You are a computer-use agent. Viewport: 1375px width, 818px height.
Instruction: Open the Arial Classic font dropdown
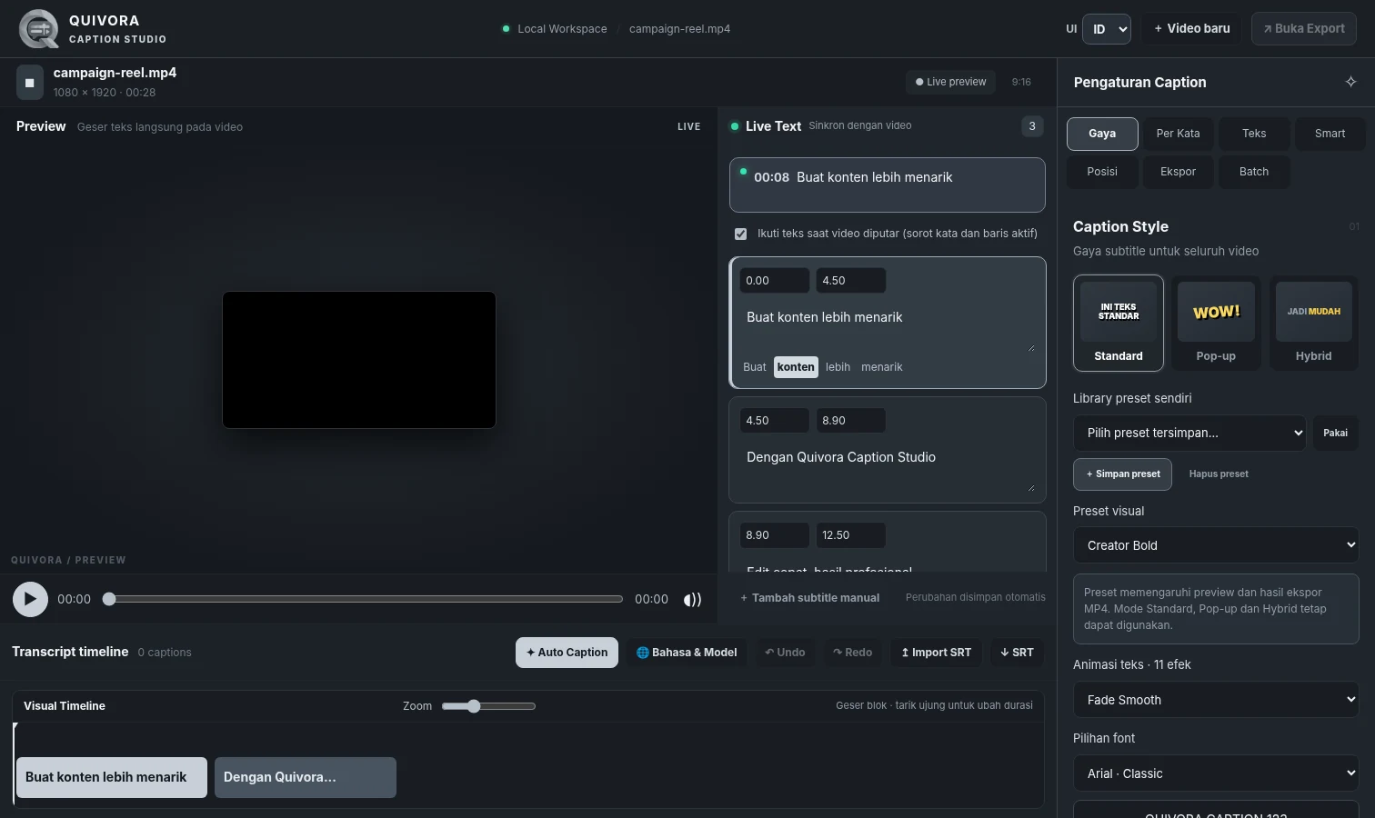click(x=1216, y=773)
